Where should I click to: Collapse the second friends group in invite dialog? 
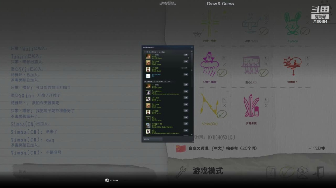tap(145, 81)
